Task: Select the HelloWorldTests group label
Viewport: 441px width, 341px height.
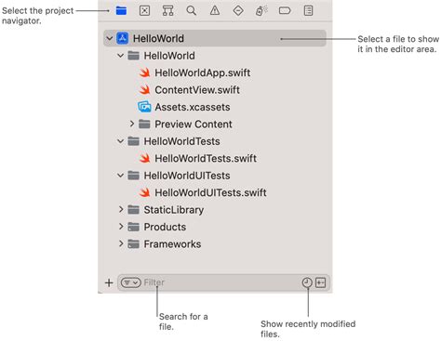Action: 181,141
